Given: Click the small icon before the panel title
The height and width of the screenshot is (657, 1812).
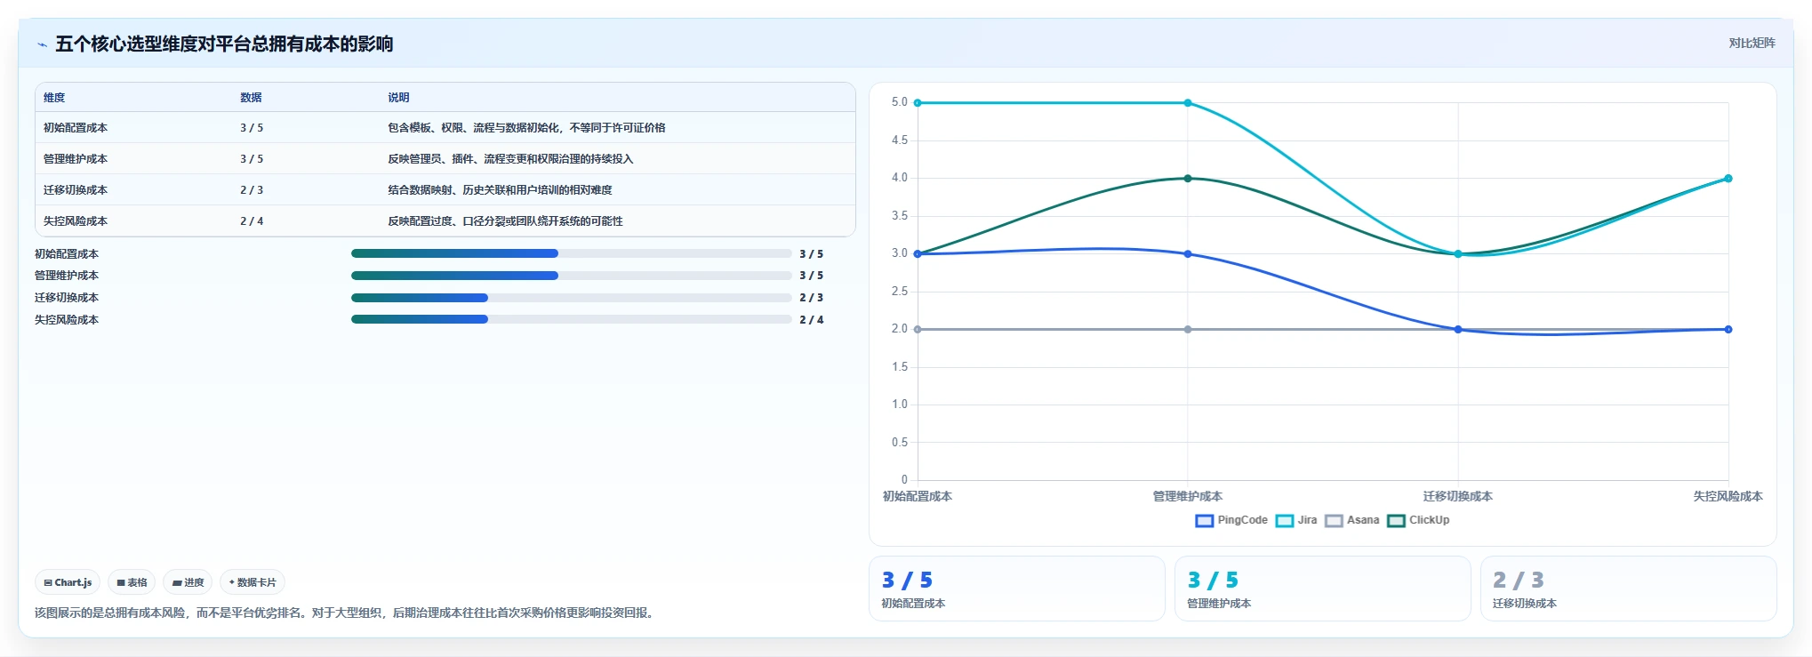Looking at the screenshot, I should pyautogui.click(x=42, y=44).
